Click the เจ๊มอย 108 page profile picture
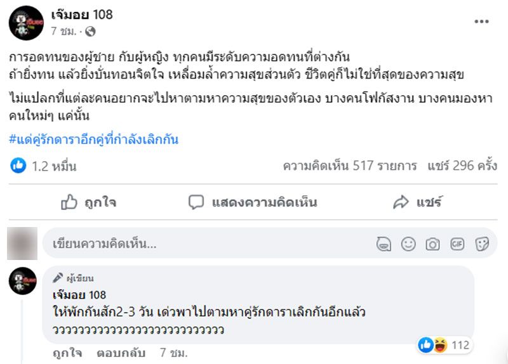The image size is (508, 364). (x=26, y=23)
